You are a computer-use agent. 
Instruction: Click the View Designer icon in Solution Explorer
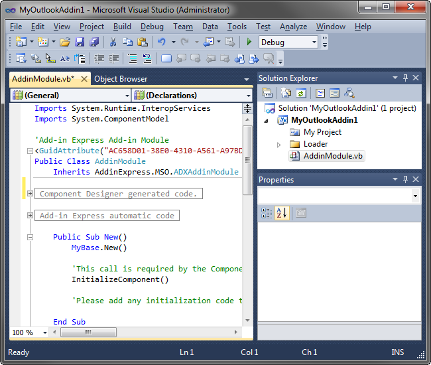point(334,93)
